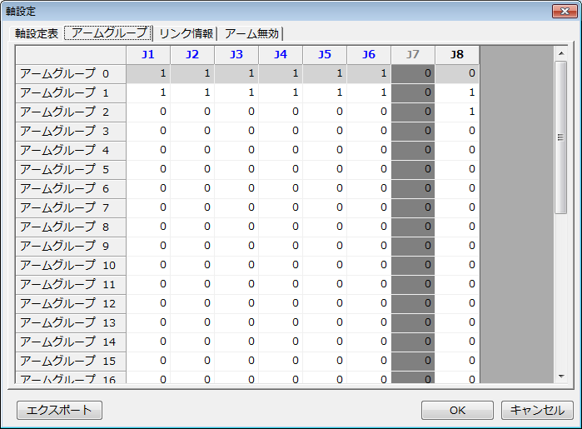Click the キャンセル button
The height and width of the screenshot is (429, 582).
click(537, 410)
